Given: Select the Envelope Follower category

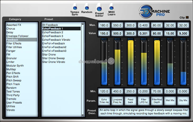Looking at the screenshot, I should click(x=17, y=36).
